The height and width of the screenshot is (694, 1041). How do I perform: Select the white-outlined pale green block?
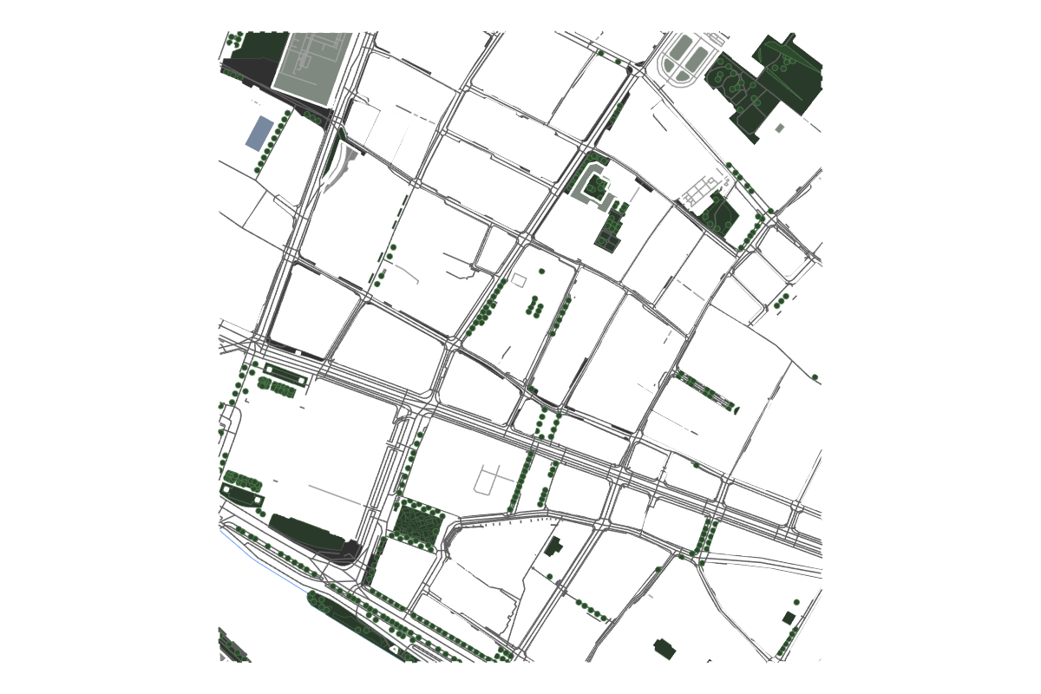point(314,68)
